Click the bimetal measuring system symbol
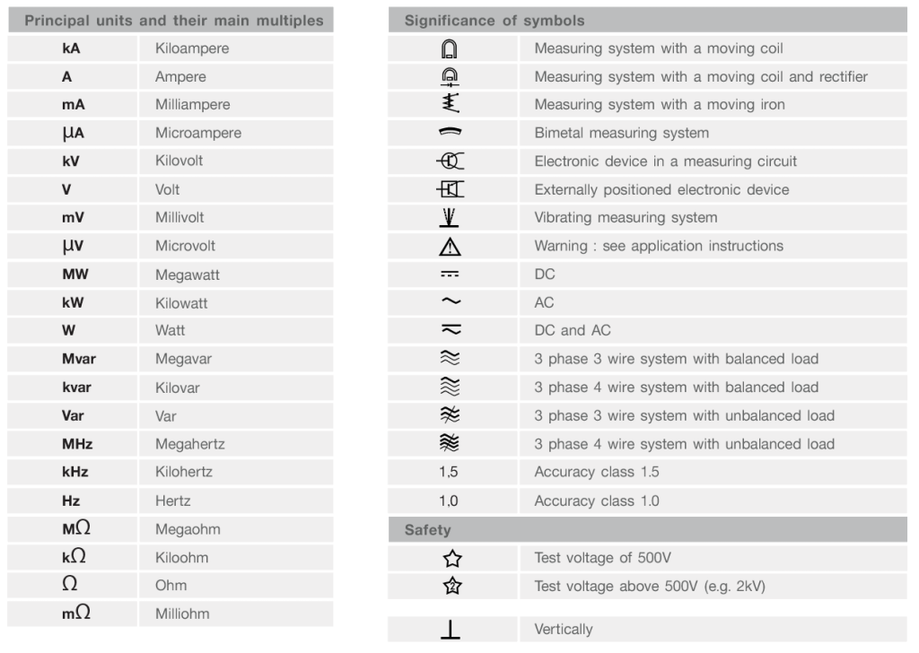This screenshot has width=919, height=653. click(451, 133)
